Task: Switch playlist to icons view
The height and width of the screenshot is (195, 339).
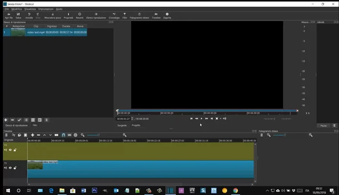Action: pyautogui.click(x=40, y=120)
